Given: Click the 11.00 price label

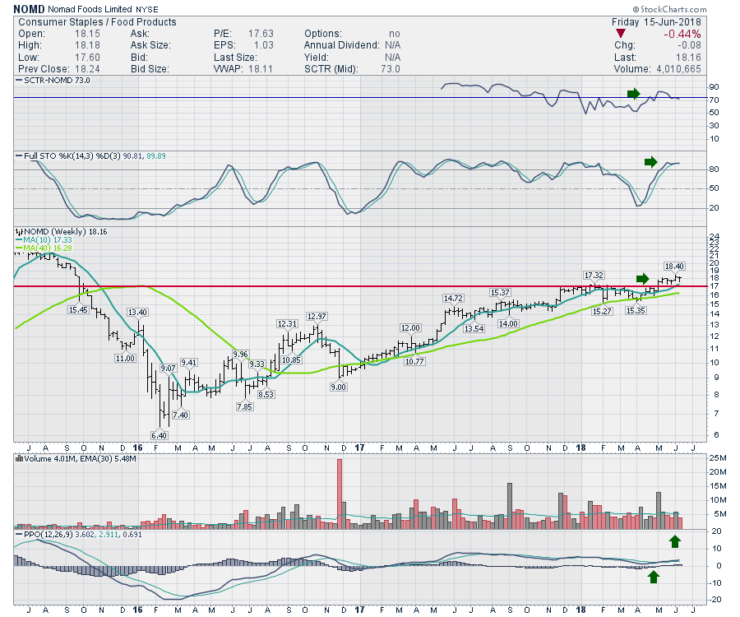Looking at the screenshot, I should pyautogui.click(x=125, y=359).
